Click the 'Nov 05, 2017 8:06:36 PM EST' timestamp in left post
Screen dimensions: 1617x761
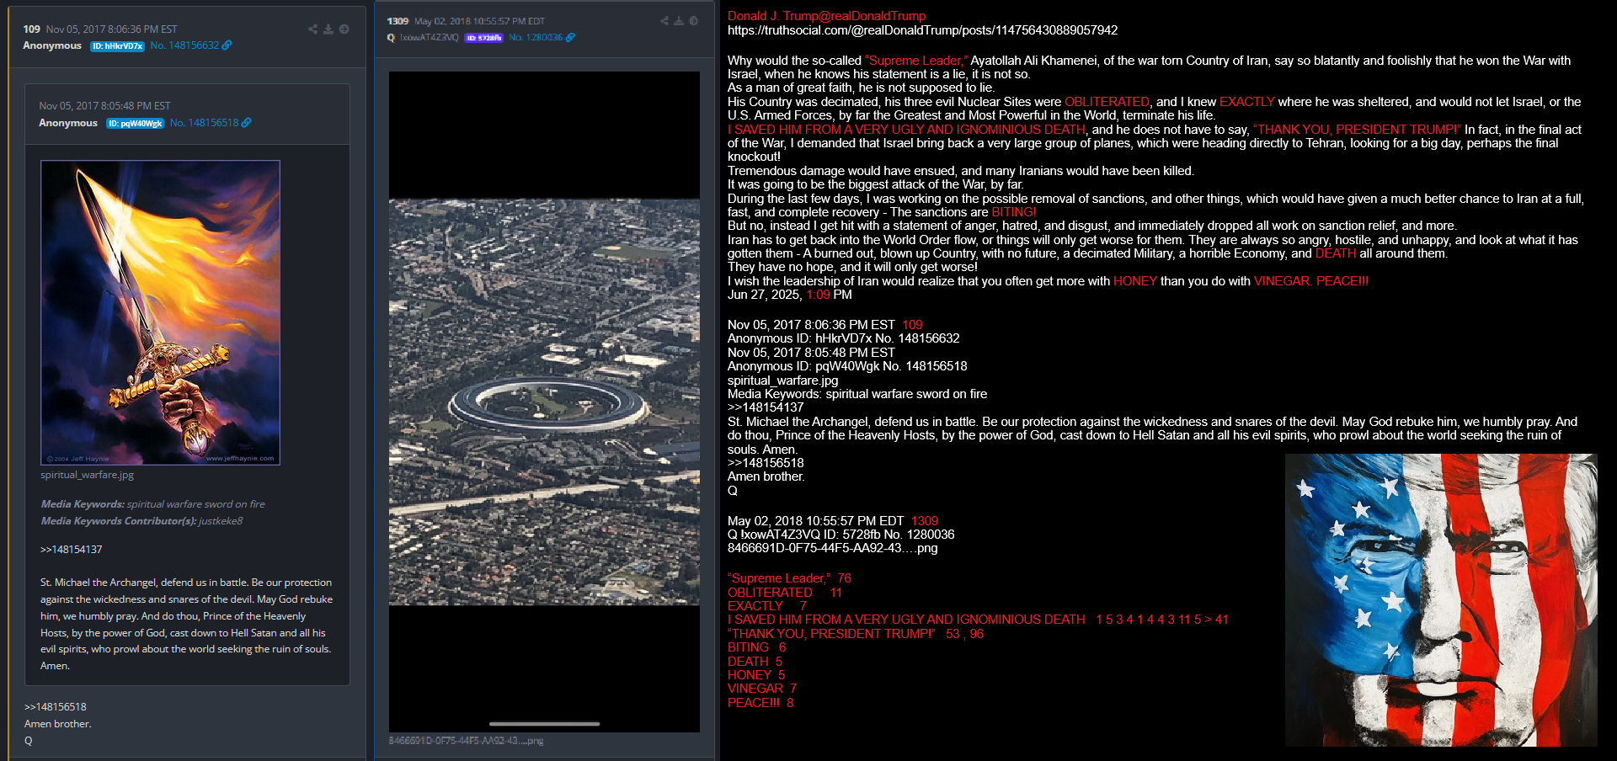(112, 29)
